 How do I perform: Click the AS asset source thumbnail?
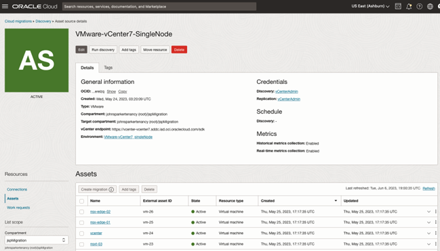point(37,60)
